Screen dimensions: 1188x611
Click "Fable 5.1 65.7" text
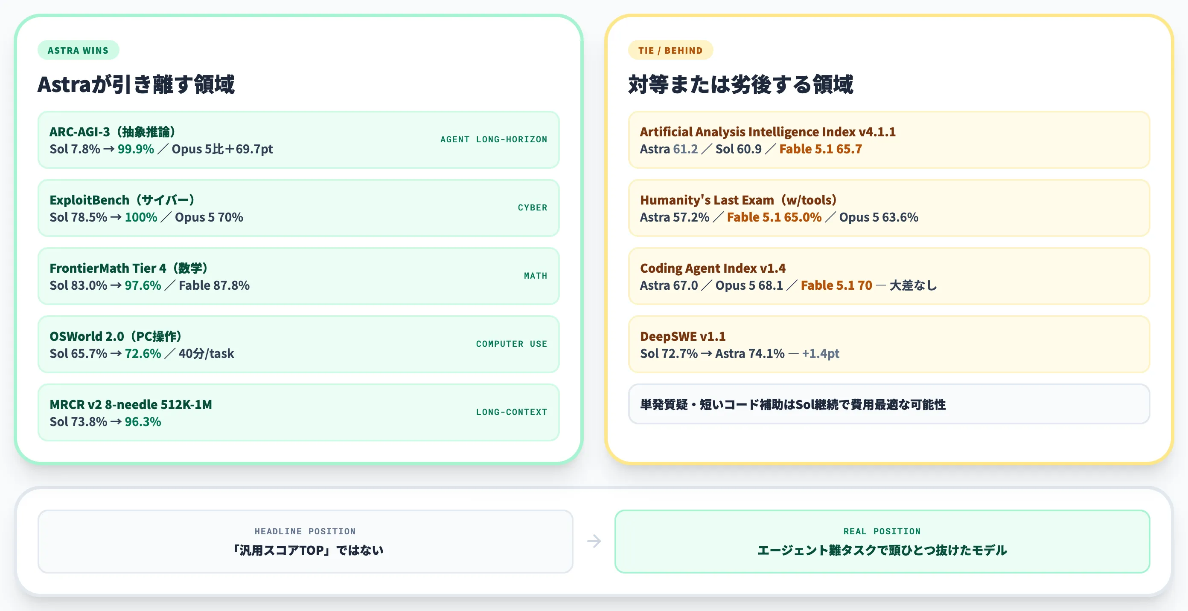pyautogui.click(x=821, y=149)
